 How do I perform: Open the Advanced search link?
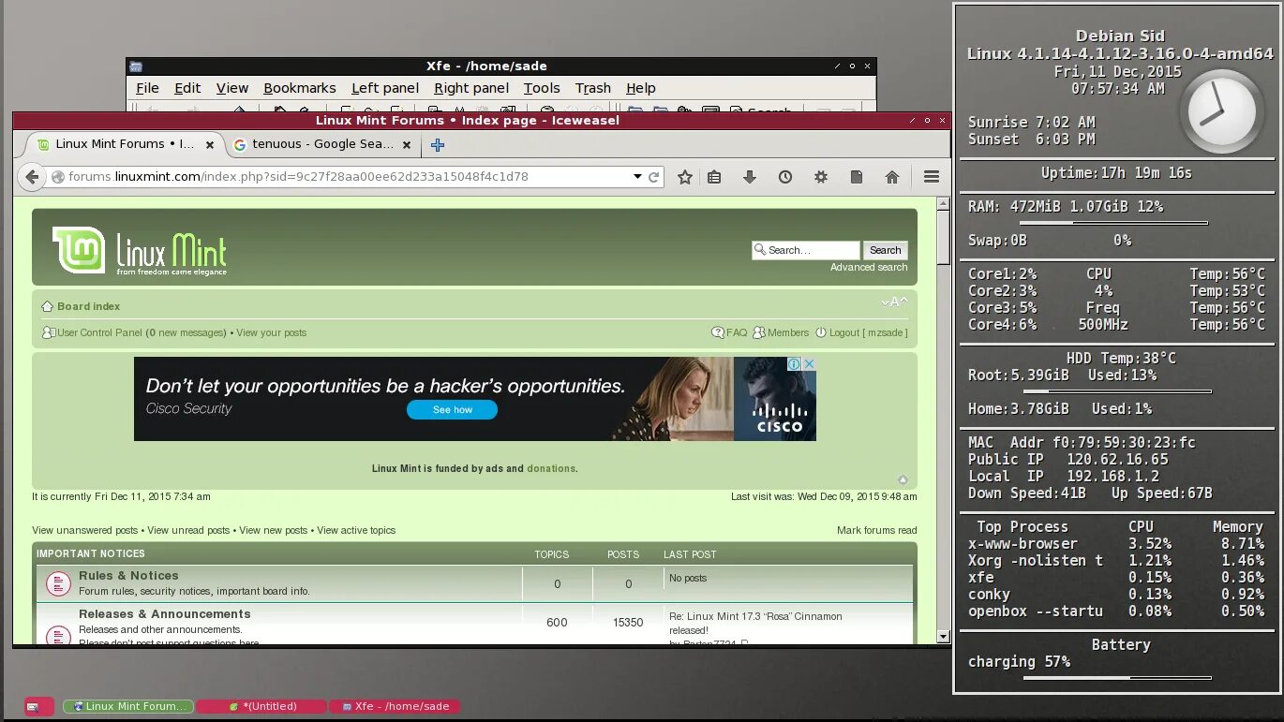pyautogui.click(x=869, y=267)
